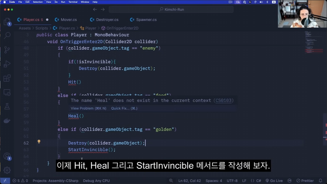Open the Run and Debug view
The height and width of the screenshot is (184, 327).
(x=7, y=64)
